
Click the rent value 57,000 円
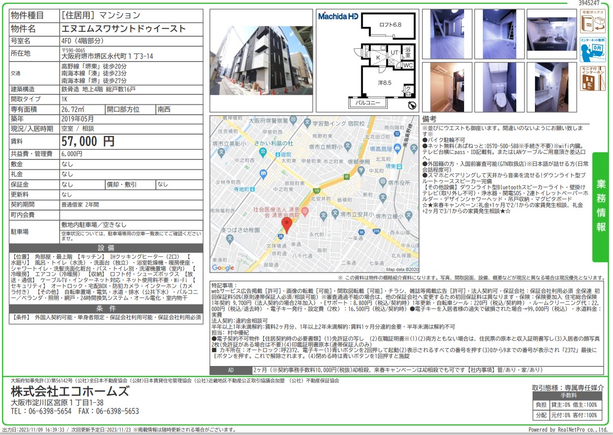coord(88,142)
